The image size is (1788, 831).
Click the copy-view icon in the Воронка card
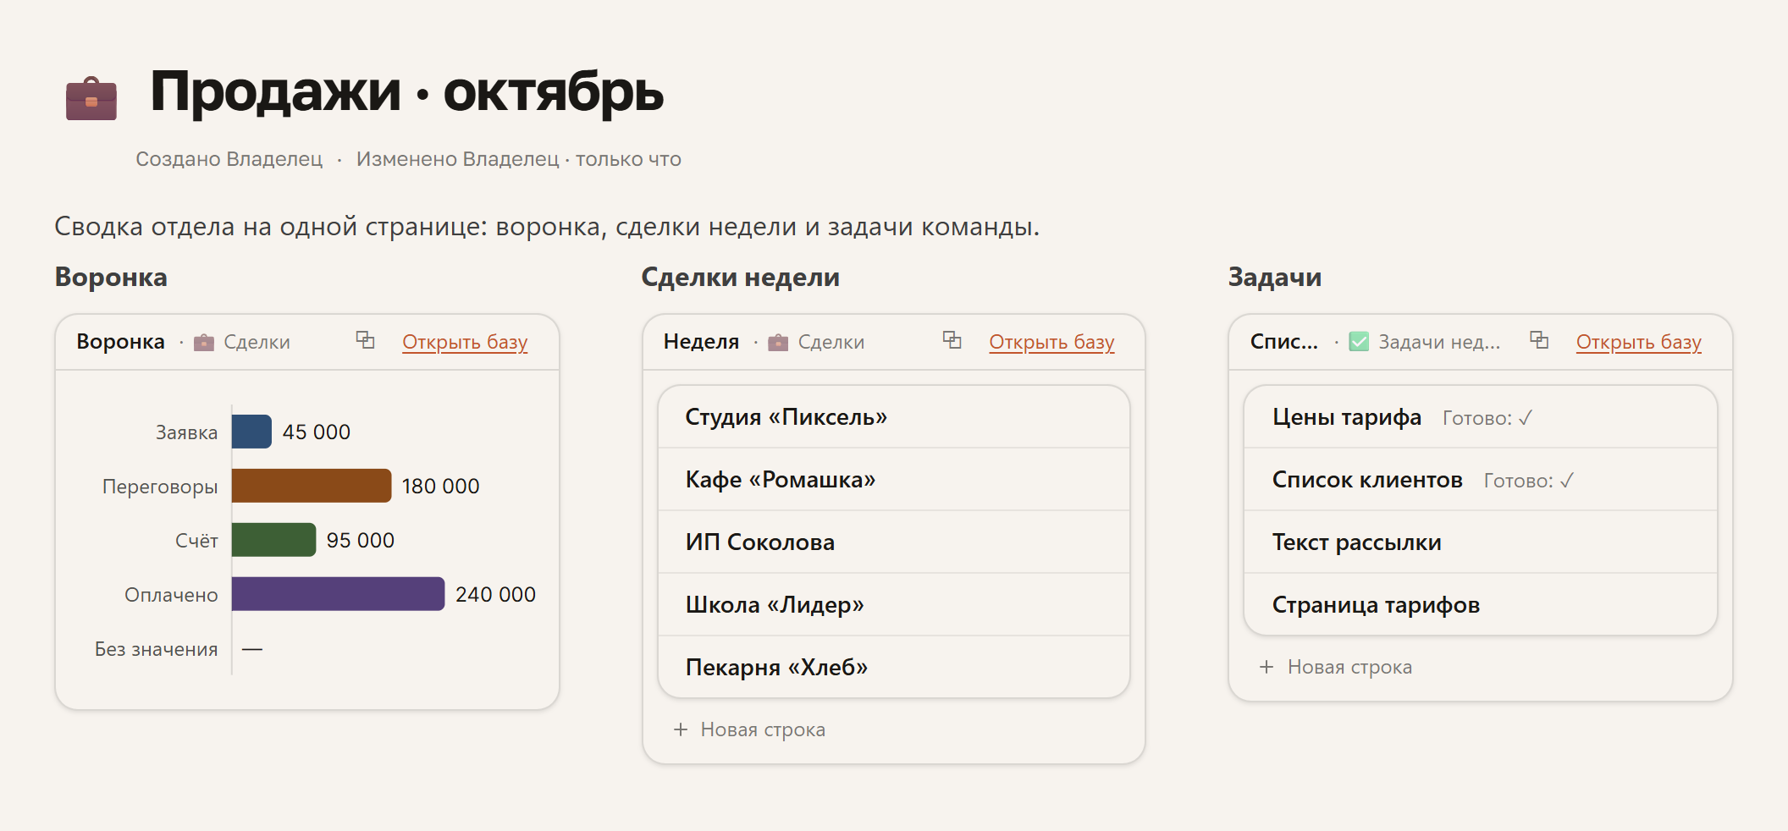tap(365, 340)
